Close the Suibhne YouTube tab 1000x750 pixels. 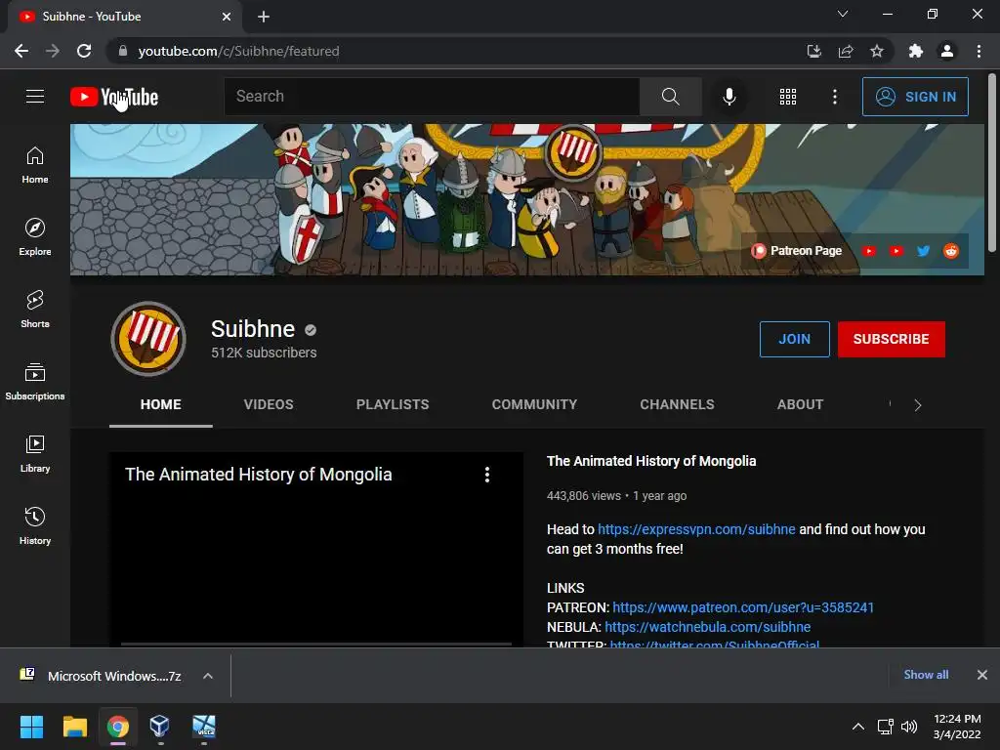coord(227,17)
